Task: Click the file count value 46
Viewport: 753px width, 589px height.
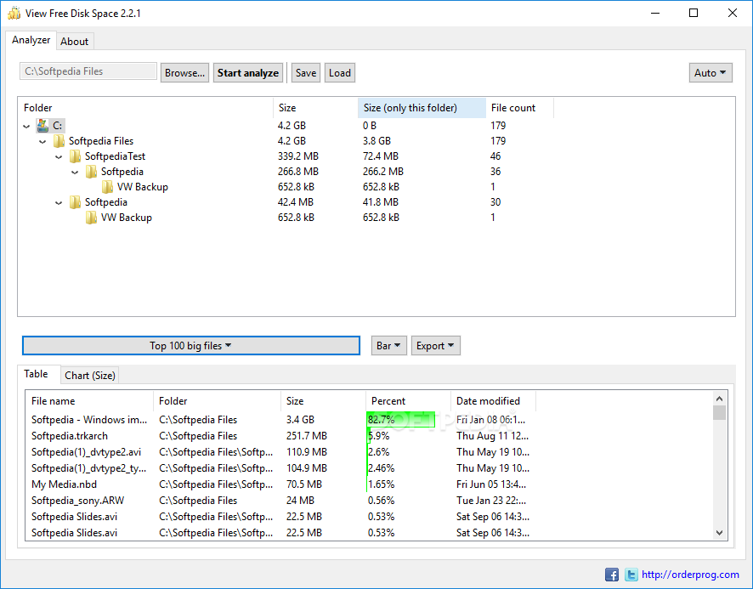Action: 495,156
